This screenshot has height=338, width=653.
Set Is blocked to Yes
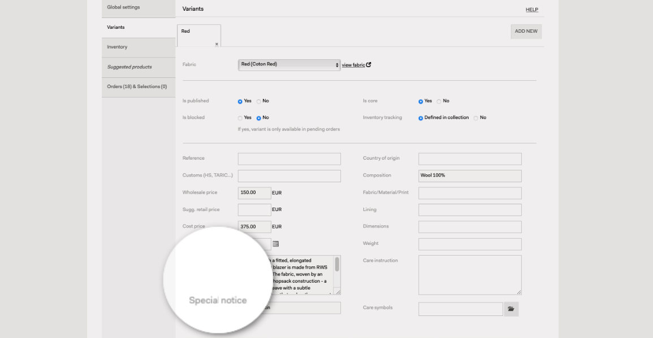click(x=240, y=118)
